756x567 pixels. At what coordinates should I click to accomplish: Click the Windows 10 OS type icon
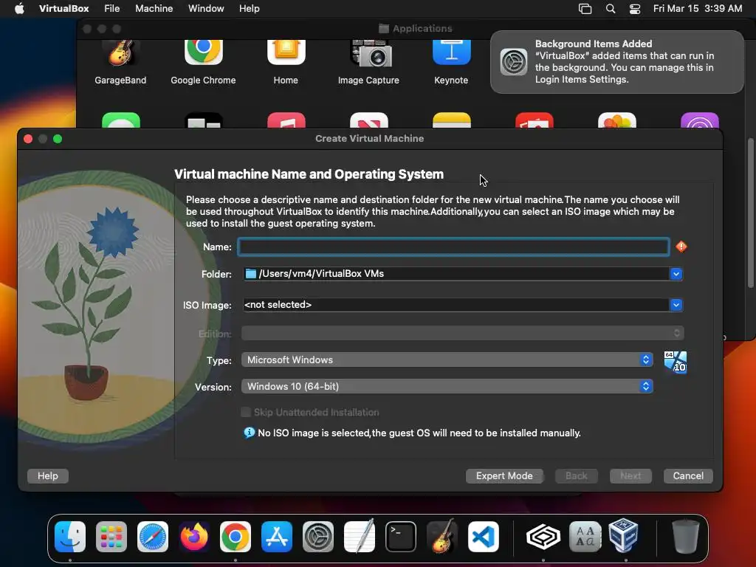click(676, 362)
